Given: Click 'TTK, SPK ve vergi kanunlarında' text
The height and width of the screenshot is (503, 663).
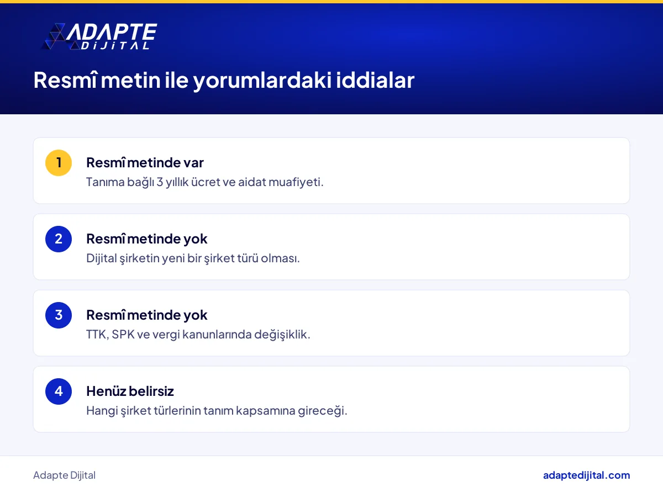Looking at the screenshot, I should coord(198,334).
